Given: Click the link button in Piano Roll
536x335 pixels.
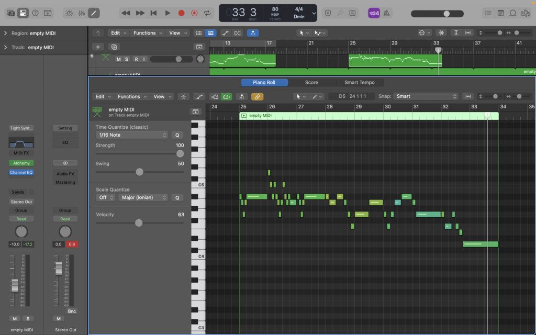Looking at the screenshot, I should coord(257,96).
